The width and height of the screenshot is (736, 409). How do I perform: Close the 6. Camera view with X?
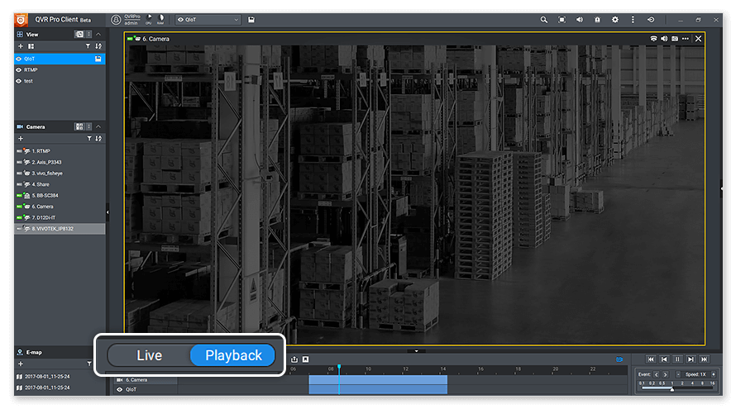[x=698, y=38]
